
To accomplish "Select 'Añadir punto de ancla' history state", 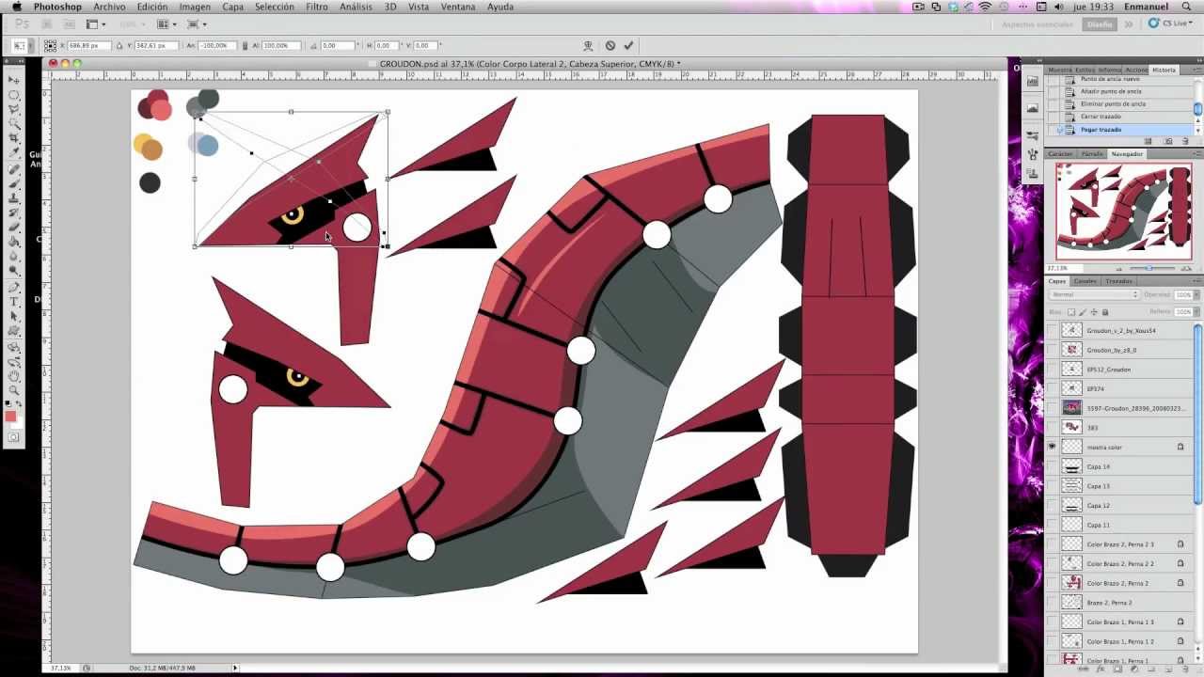I will 1119,91.
